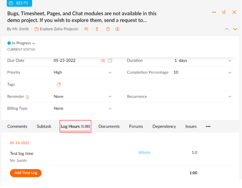Screen dimensions: 242x188
Task: Switch to the Comments tab
Action: coord(17,126)
